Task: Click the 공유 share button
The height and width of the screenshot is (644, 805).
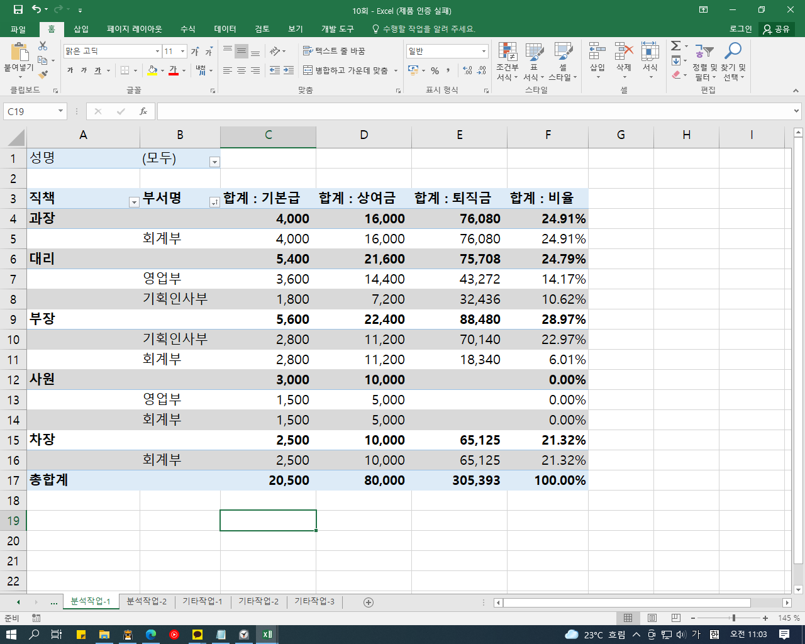Action: tap(776, 29)
